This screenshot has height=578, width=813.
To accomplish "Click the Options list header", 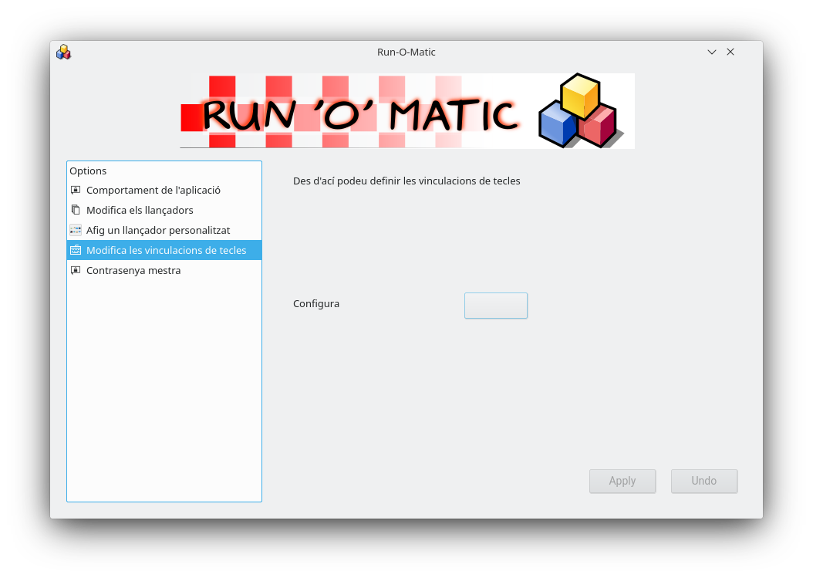I will tap(88, 171).
